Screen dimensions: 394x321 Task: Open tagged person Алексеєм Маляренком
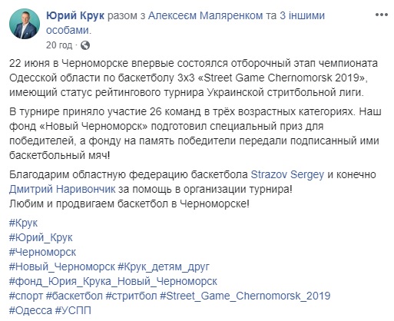pos(205,15)
